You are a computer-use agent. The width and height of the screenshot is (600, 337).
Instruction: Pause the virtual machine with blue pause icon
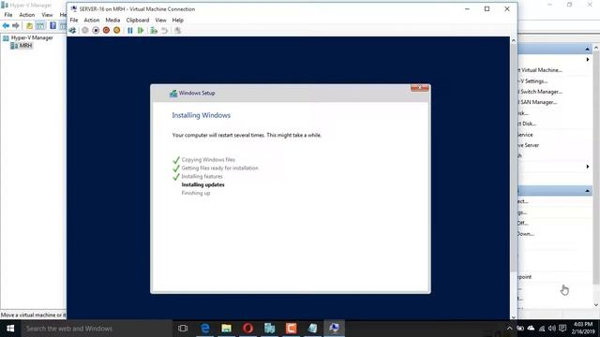(130, 30)
